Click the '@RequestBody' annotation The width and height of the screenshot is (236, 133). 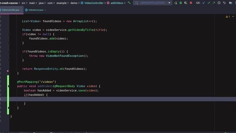[x=65, y=86]
